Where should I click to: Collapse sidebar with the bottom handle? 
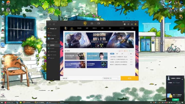[53, 80]
